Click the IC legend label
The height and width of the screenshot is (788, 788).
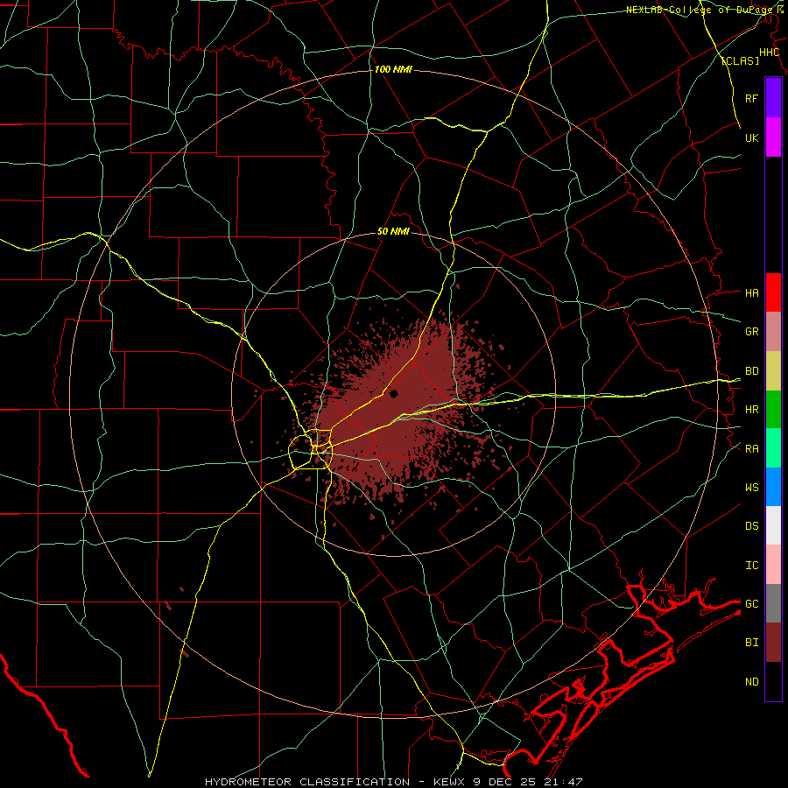coord(751,566)
